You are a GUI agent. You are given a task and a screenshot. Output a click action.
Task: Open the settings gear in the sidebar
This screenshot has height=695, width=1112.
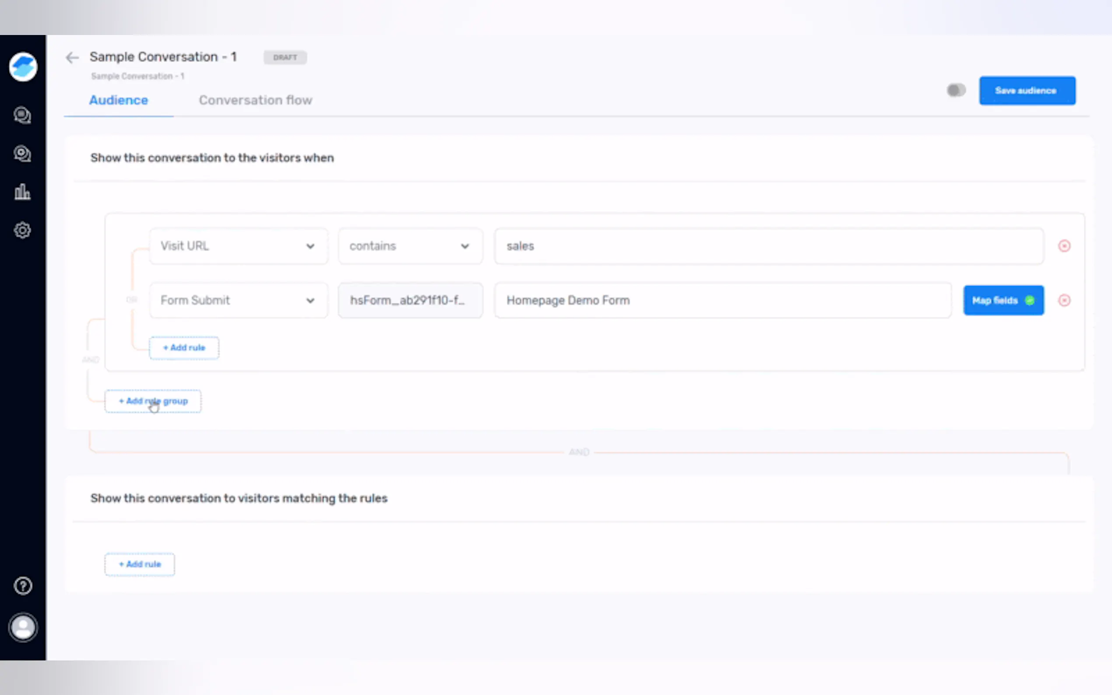pyautogui.click(x=22, y=230)
